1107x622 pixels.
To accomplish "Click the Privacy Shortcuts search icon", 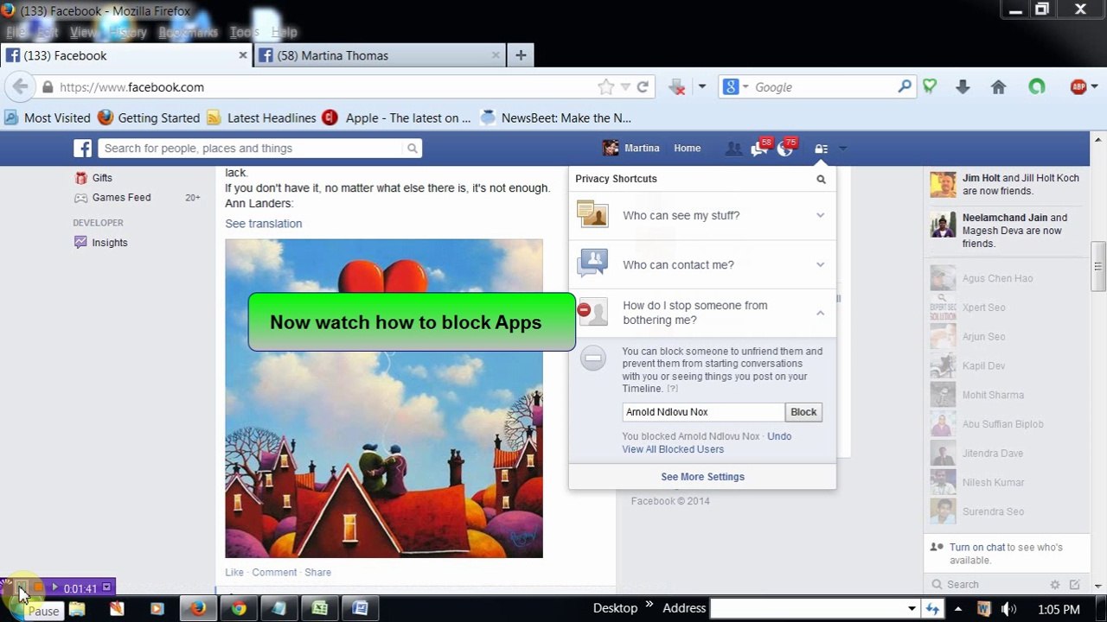I will (x=821, y=180).
